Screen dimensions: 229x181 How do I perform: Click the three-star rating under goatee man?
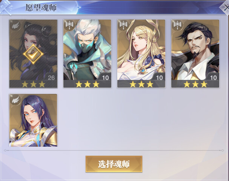195,84
